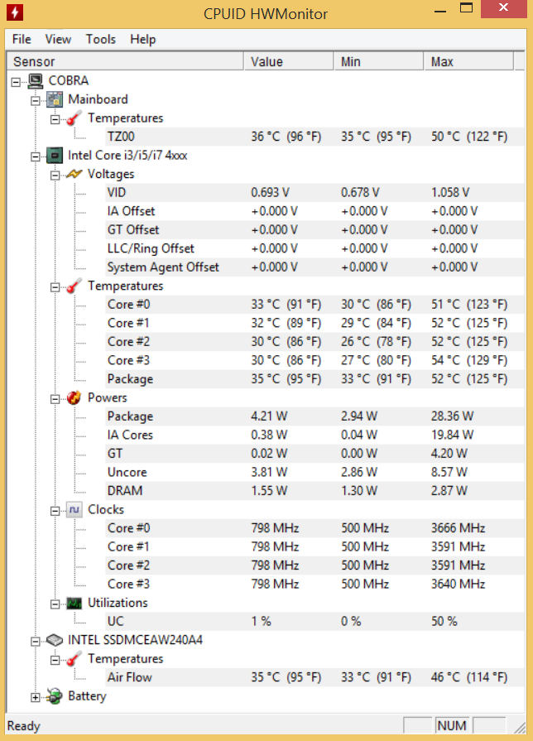533x741 pixels.
Task: Open the File menu
Action: 22,39
